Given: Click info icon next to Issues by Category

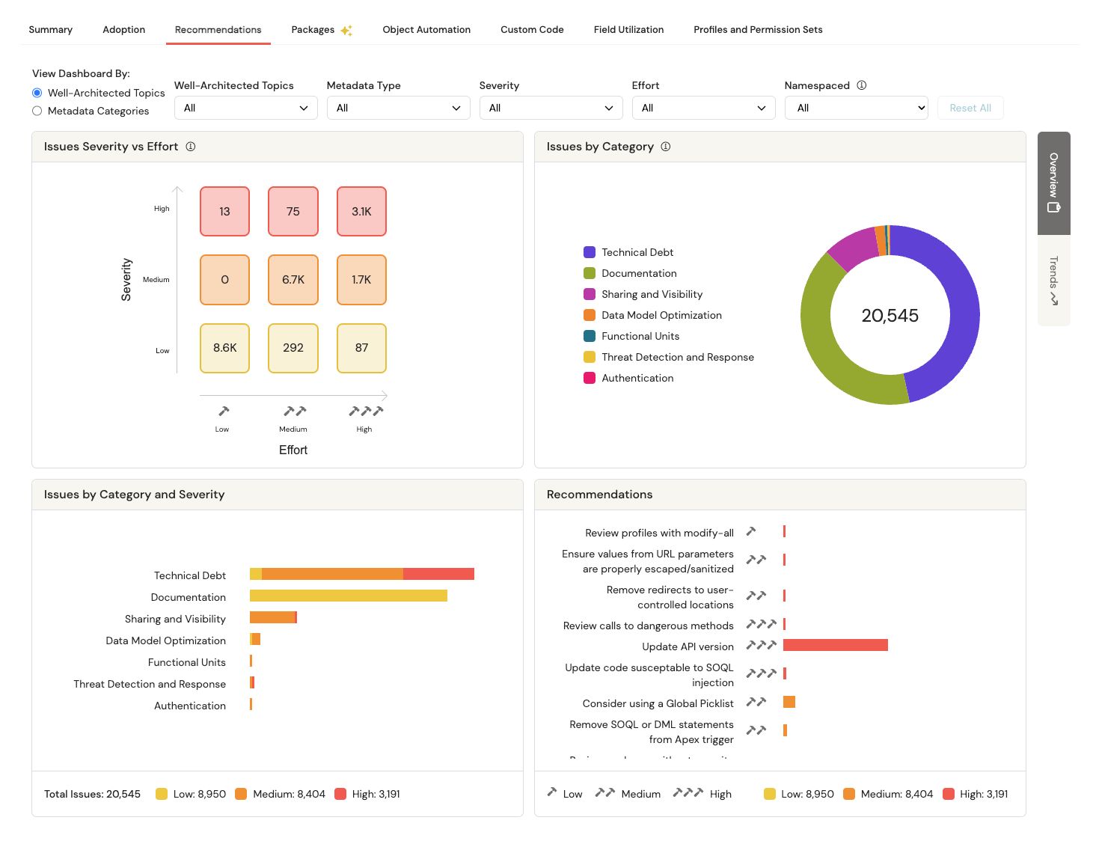Looking at the screenshot, I should click(x=666, y=147).
